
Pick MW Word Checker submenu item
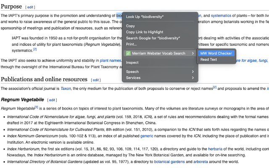coord(216,53)
